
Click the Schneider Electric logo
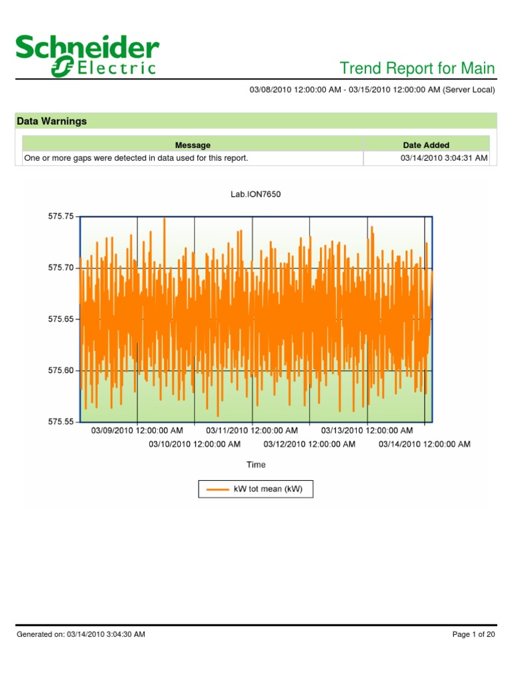tap(87, 56)
